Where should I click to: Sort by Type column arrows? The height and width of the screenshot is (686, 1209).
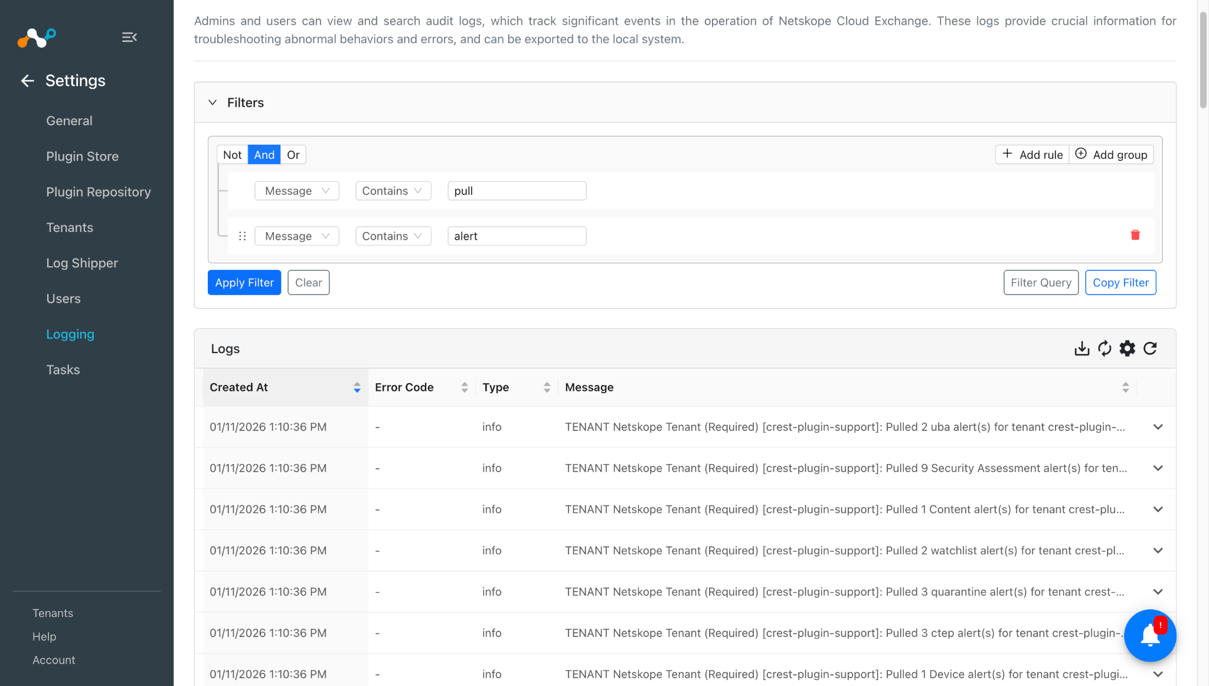click(x=547, y=387)
